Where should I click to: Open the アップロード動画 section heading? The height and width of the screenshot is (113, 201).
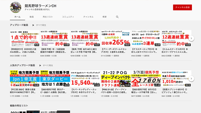point(19,25)
